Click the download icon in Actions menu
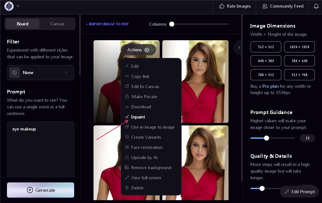The width and height of the screenshot is (322, 203). 127,107
